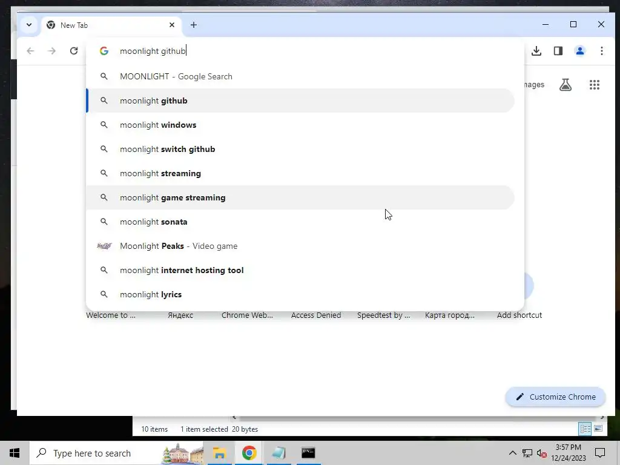Choose the moonlight github suggestion
The height and width of the screenshot is (465, 620).
click(x=300, y=101)
